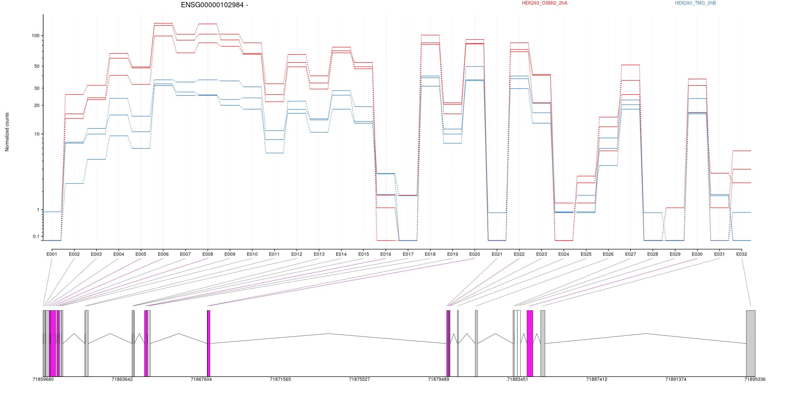Click y-axis tick value 30
The image size is (791, 395).
(x=37, y=88)
